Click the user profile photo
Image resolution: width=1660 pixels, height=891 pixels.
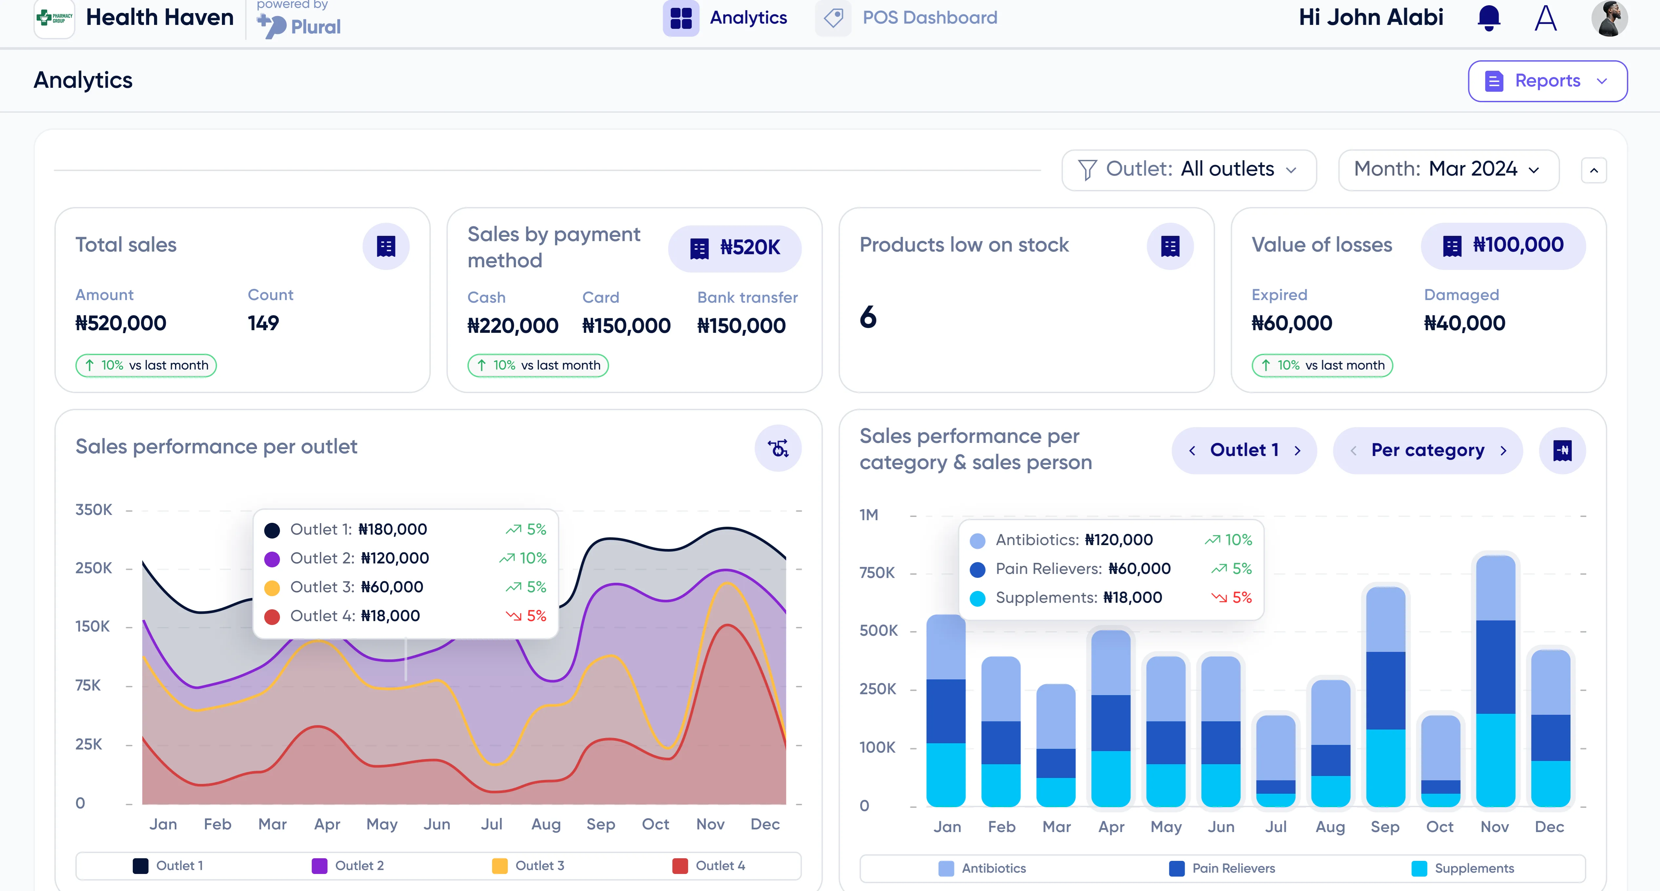click(x=1609, y=18)
